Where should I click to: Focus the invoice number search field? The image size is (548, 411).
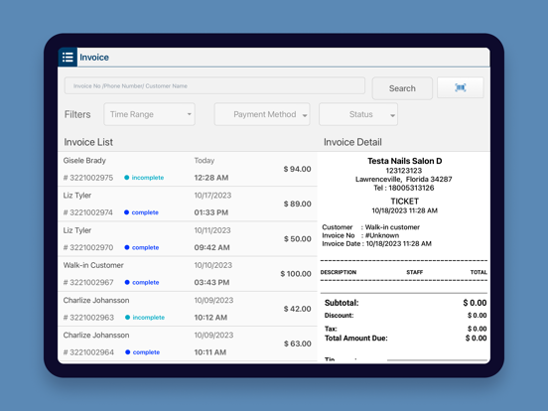214,85
